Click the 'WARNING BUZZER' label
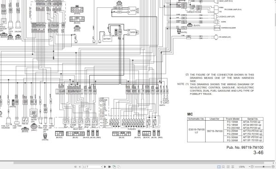 click(228, 28)
